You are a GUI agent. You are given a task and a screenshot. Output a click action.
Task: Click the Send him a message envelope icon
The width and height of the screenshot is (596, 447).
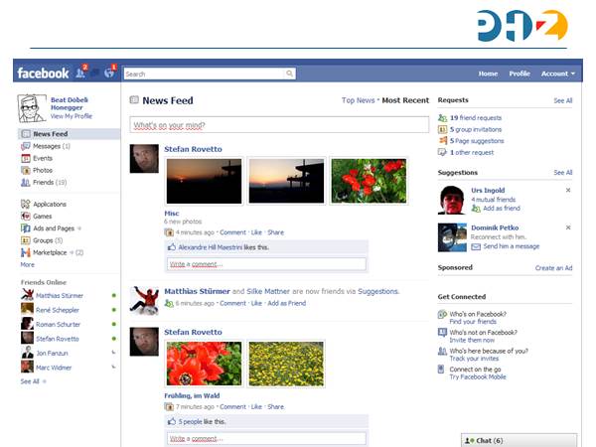tap(476, 246)
